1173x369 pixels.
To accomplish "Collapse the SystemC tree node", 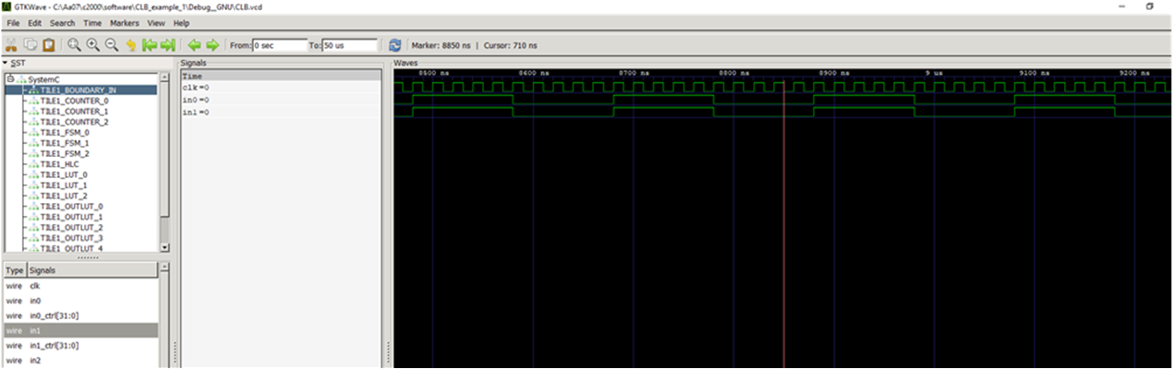I will [10, 79].
